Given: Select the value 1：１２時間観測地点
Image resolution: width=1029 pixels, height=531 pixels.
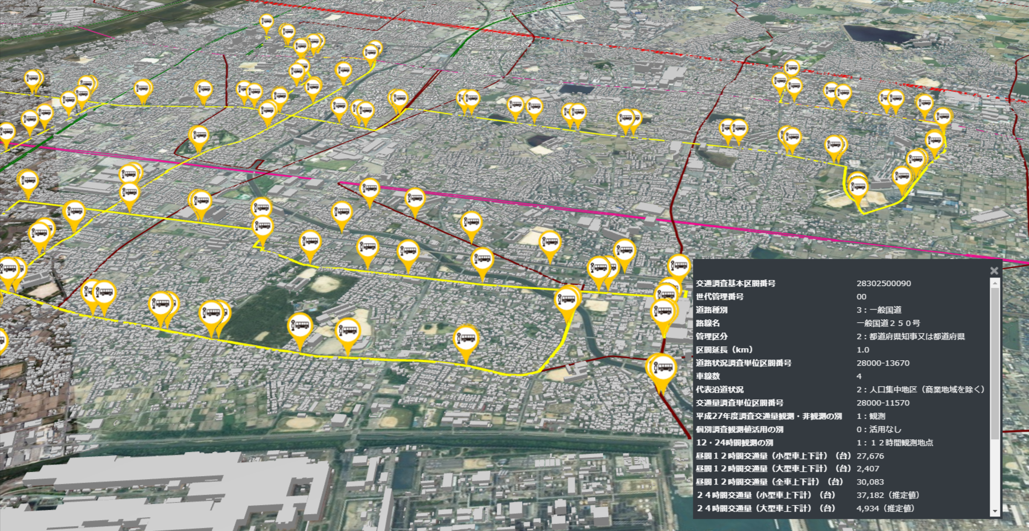Looking at the screenshot, I should click(x=895, y=442).
